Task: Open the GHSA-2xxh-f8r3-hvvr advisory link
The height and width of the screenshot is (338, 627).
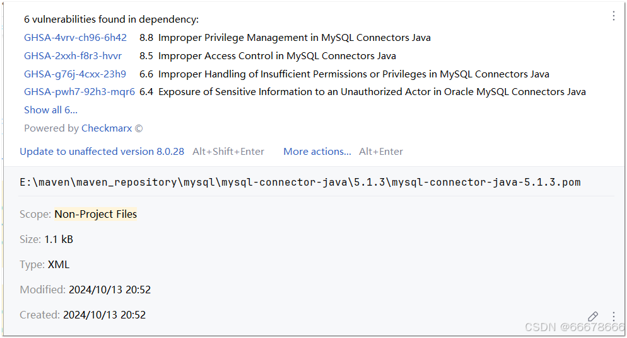Action: coord(73,56)
